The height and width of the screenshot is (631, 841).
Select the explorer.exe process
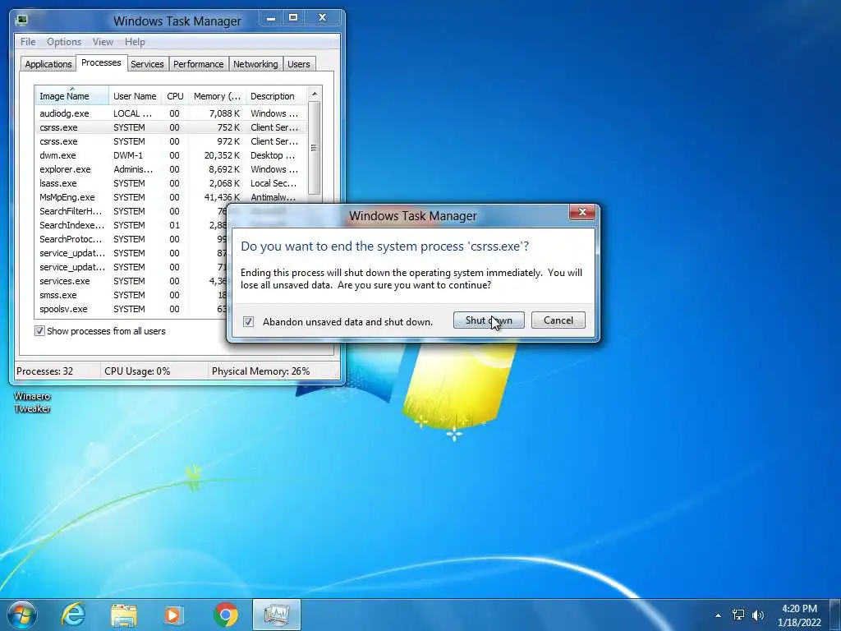click(x=171, y=169)
